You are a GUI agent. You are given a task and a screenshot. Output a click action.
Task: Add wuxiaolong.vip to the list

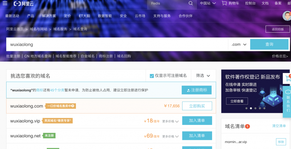pyautogui.click(x=197, y=120)
